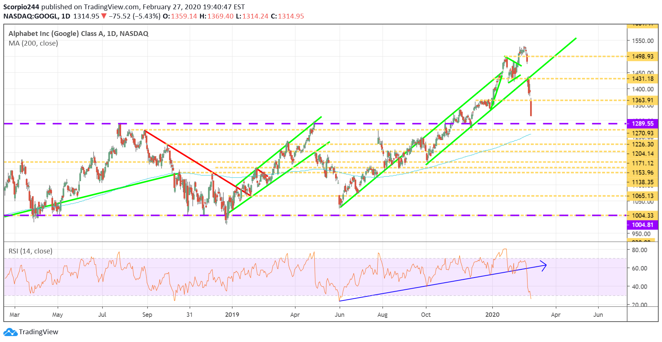Select the 1270.93 price level label
This screenshot has height=342, width=662.
click(643, 133)
